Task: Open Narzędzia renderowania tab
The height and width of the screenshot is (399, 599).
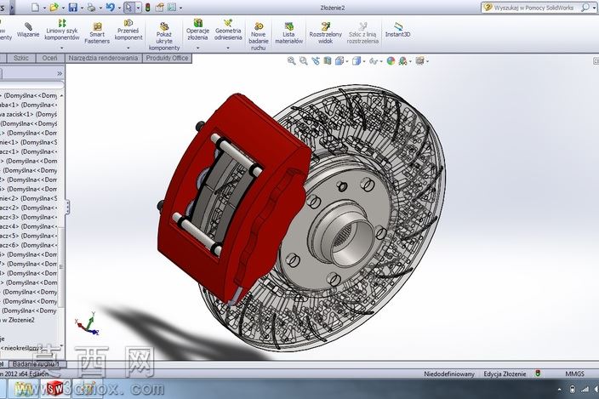Action: click(x=103, y=58)
